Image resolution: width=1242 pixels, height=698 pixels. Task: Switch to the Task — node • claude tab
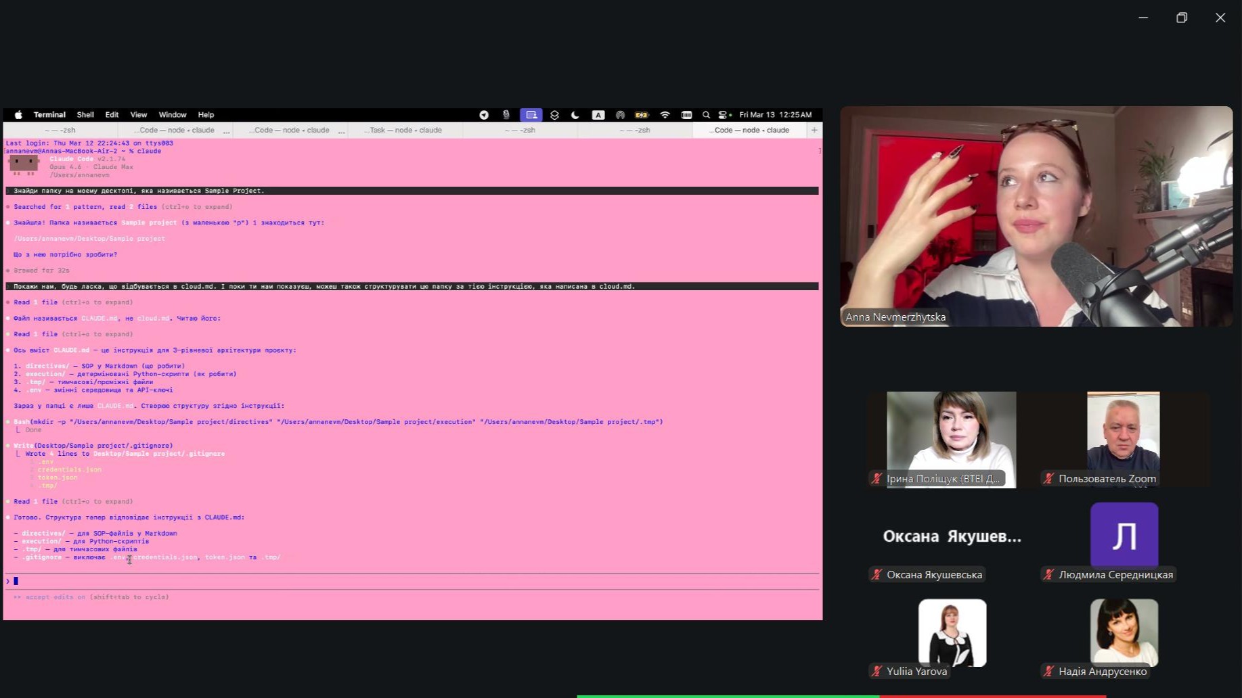tap(403, 130)
